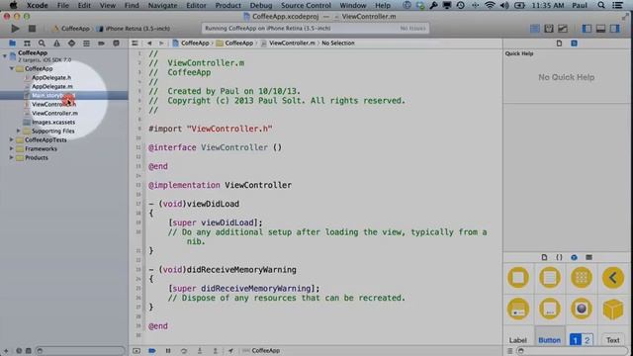Select the Collection View Controller object
Image resolution: width=633 pixels, height=356 pixels.
coord(582,278)
